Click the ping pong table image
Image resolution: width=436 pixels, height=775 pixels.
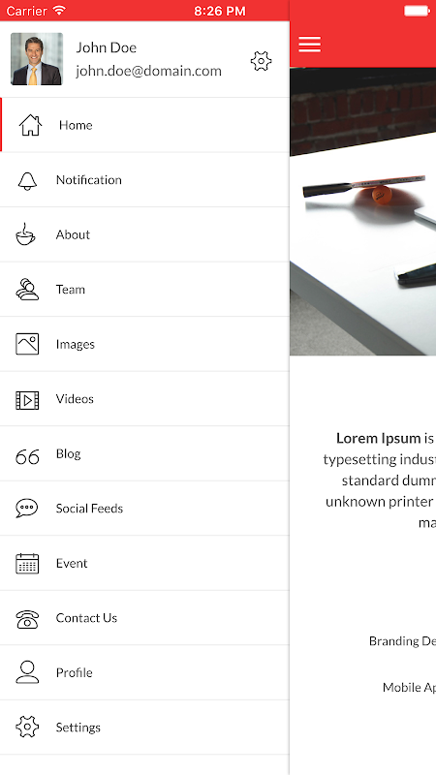pos(362,211)
